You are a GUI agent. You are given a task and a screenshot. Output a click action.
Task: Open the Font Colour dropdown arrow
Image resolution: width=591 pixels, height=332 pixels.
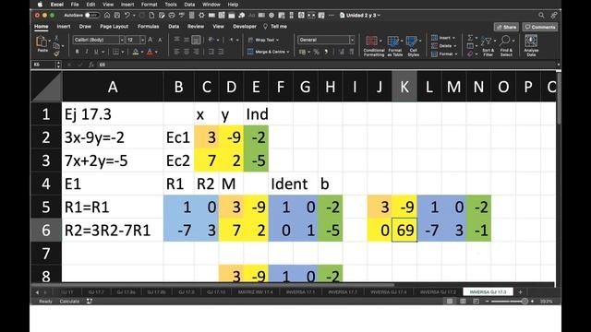coord(156,52)
